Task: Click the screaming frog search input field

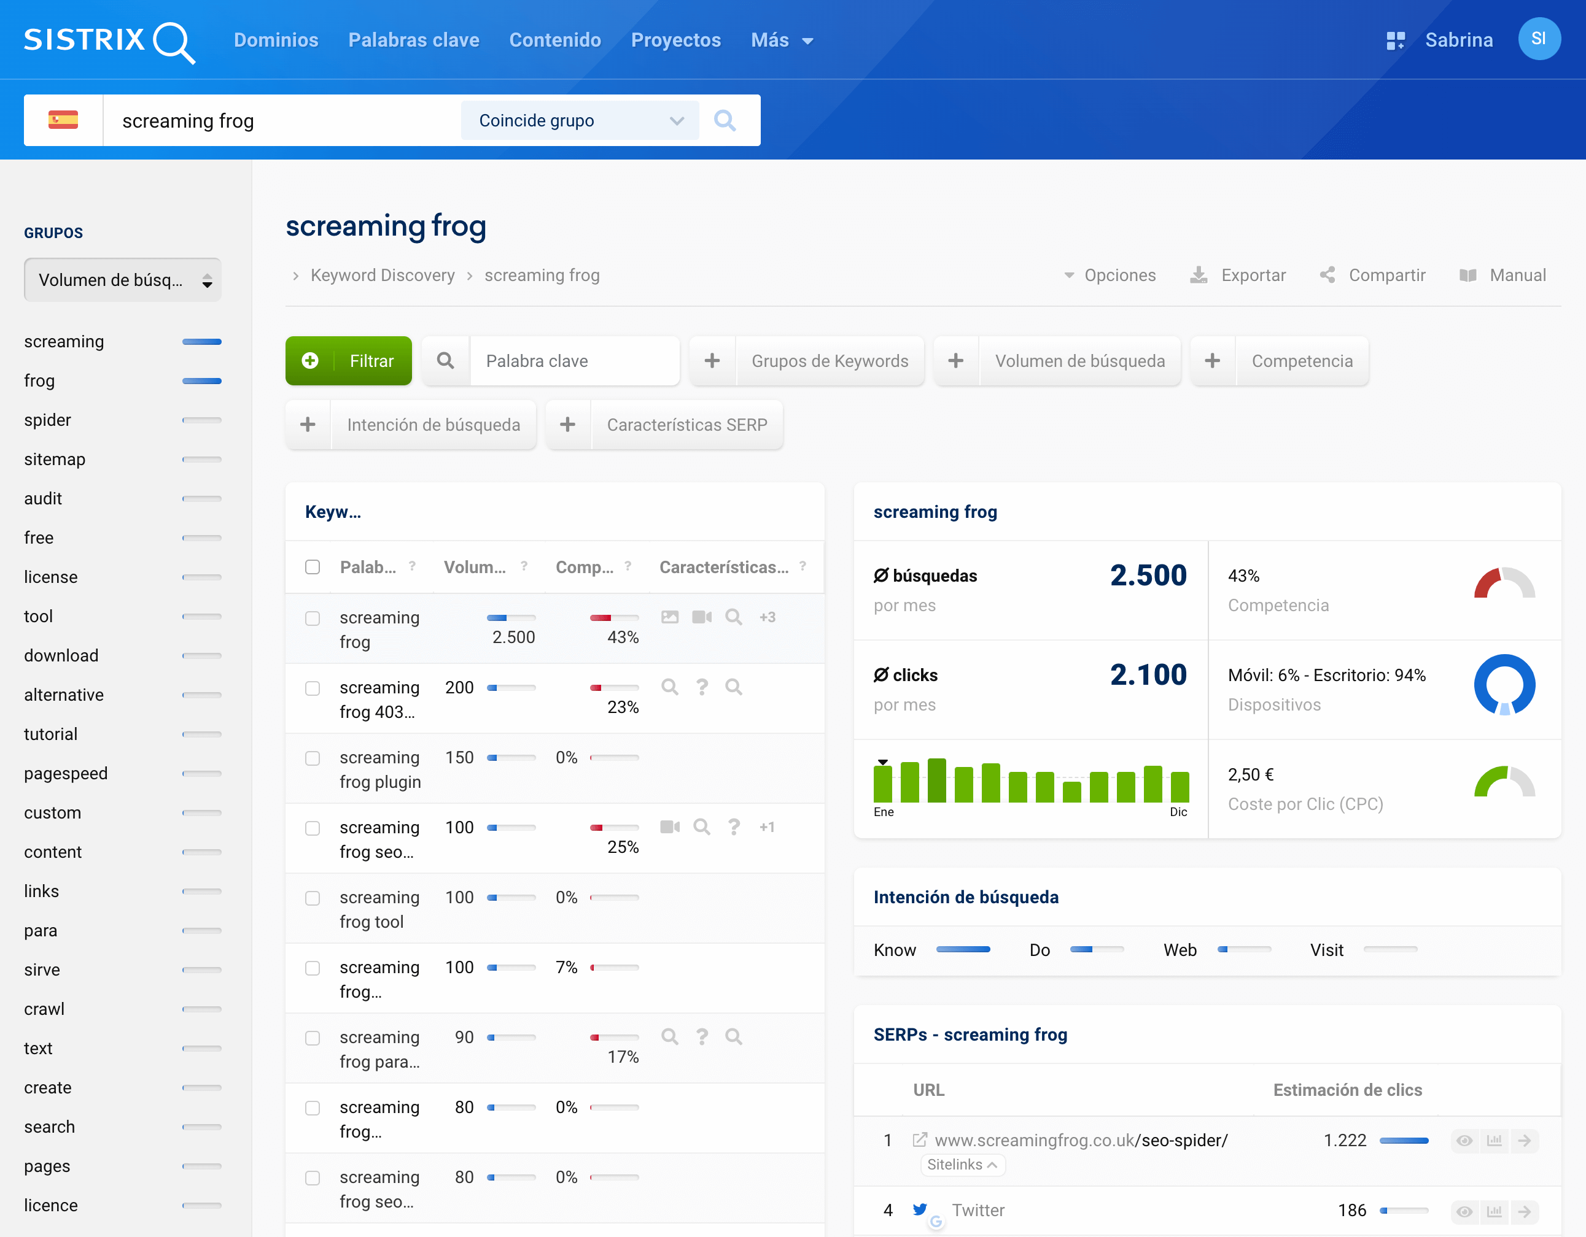Action: coord(282,120)
